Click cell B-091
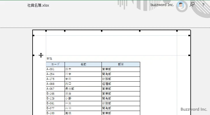The height and width of the screenshot is (115, 210). tap(55, 103)
